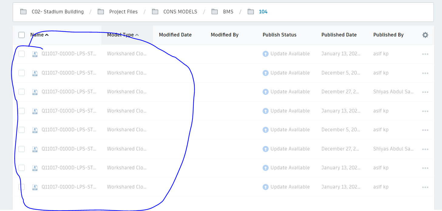Viewport: 442px width, 211px height.
Task: Click the December 27 date in third row
Action: [x=341, y=92]
